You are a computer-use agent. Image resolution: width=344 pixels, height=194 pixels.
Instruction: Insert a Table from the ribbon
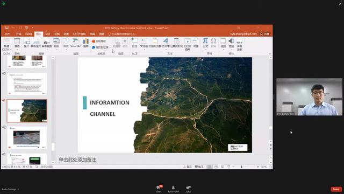[x=17, y=43]
